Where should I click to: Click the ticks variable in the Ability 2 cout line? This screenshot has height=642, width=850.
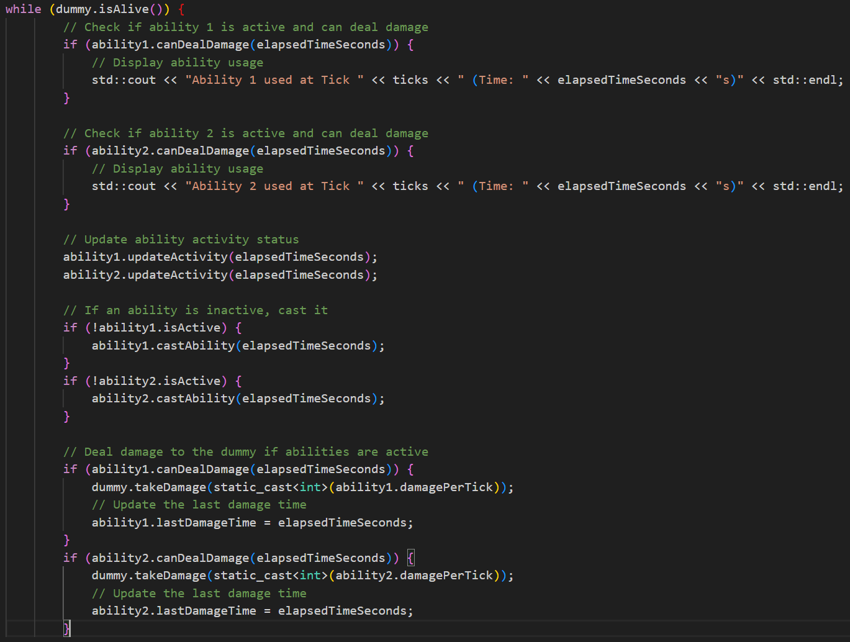[410, 186]
